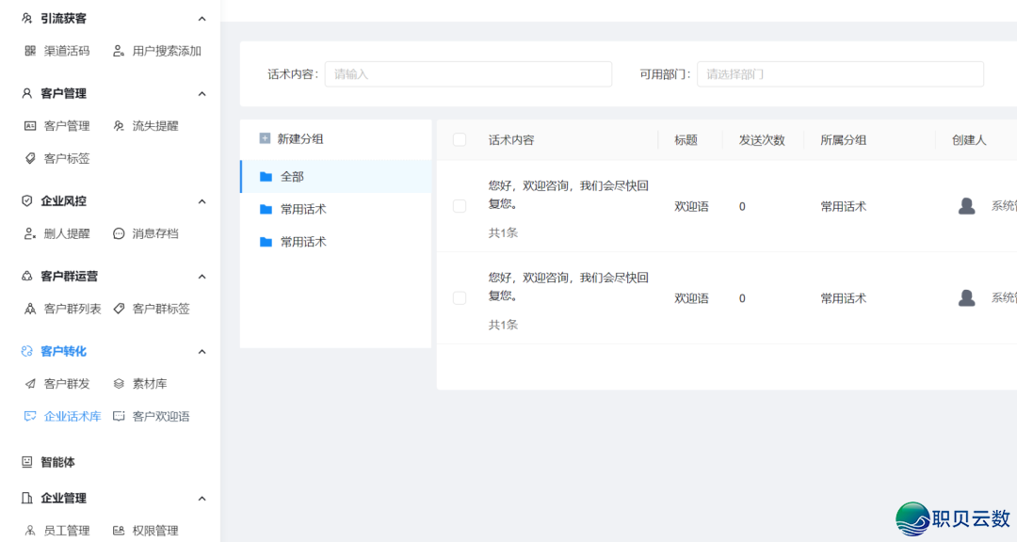
Task: Click the 智能体 icon in sidebar
Action: [27, 462]
